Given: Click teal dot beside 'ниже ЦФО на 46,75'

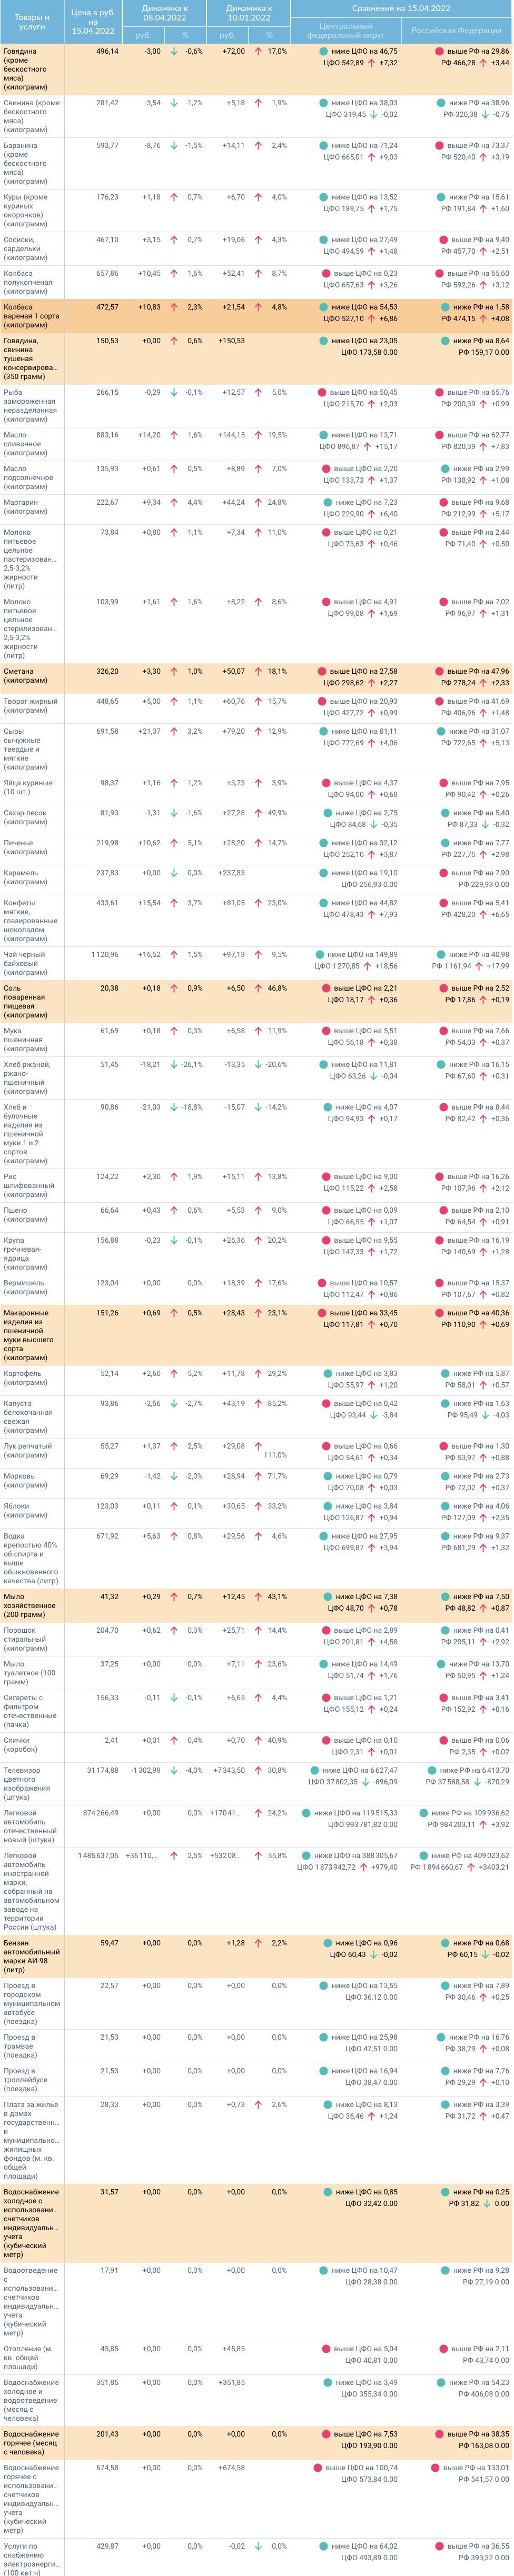Looking at the screenshot, I should (323, 51).
